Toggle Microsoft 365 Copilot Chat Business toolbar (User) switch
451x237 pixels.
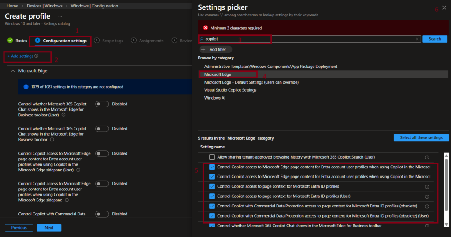pyautogui.click(x=102, y=104)
